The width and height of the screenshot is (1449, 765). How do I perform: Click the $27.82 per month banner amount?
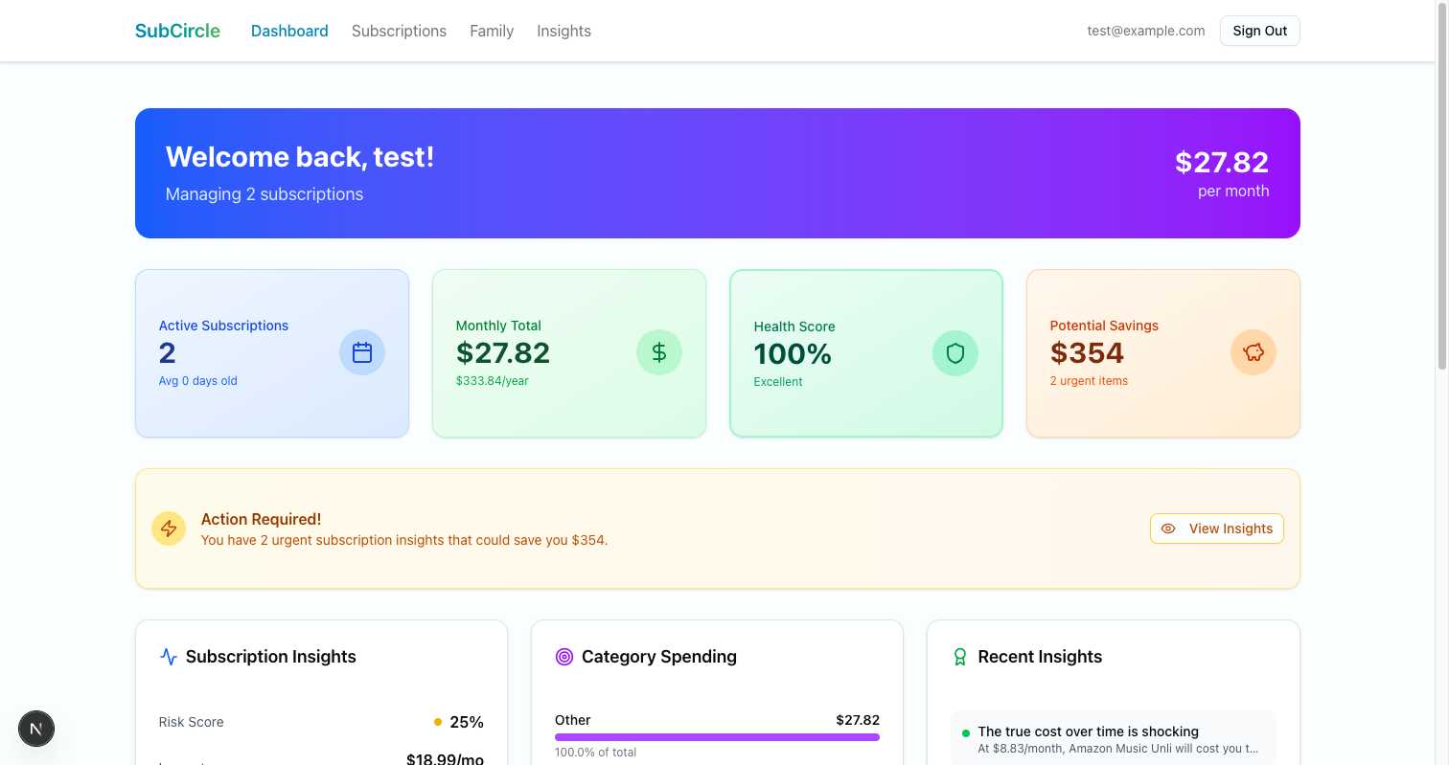click(1222, 162)
